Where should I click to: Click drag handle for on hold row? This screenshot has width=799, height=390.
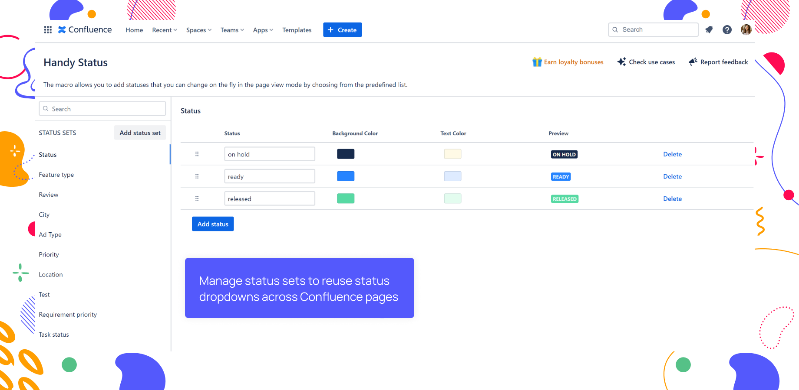(197, 154)
